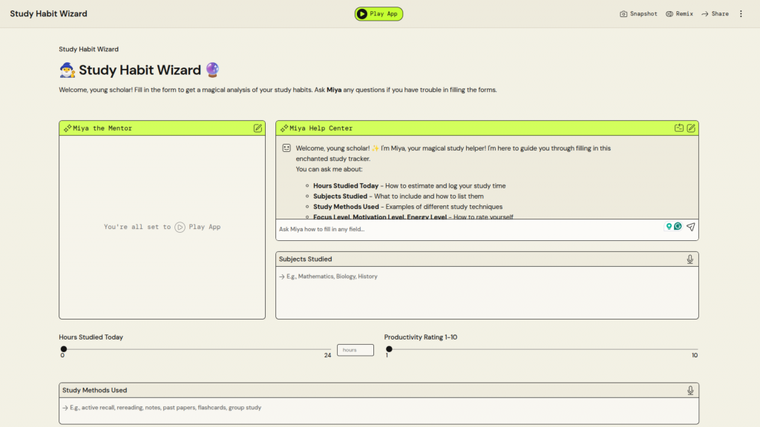Viewport: 760px width, 427px height.
Task: Click Share in the top bar
Action: click(715, 14)
